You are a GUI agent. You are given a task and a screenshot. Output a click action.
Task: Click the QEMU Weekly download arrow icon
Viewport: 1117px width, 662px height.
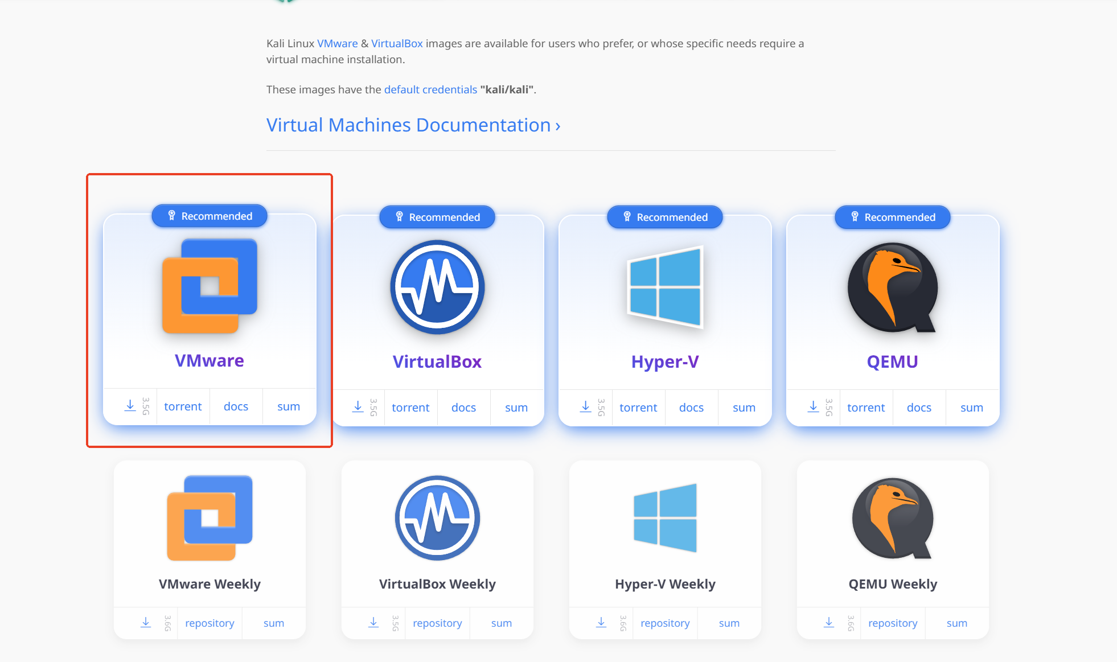point(829,623)
